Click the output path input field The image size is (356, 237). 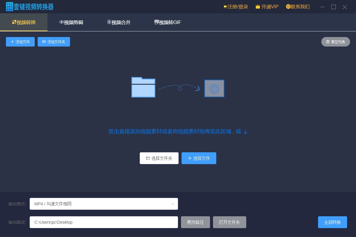(x=104, y=222)
